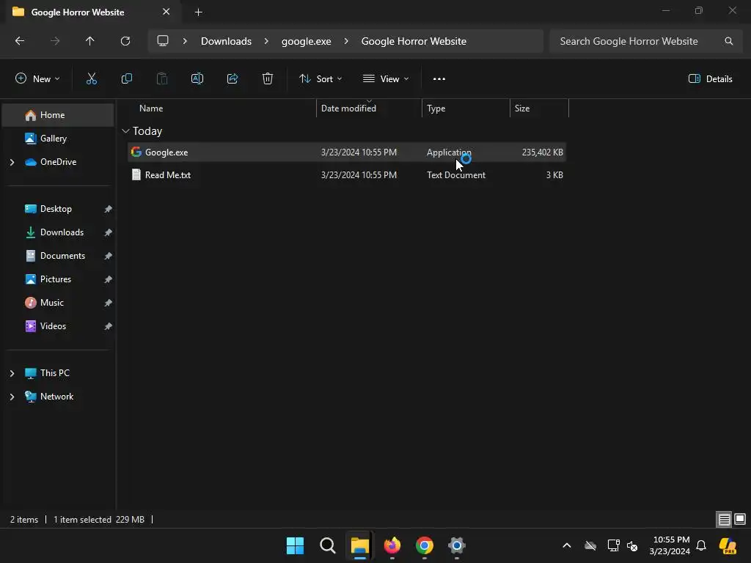Click google.exe in the address breadcrumb
Viewport: 751px width, 563px height.
point(306,41)
